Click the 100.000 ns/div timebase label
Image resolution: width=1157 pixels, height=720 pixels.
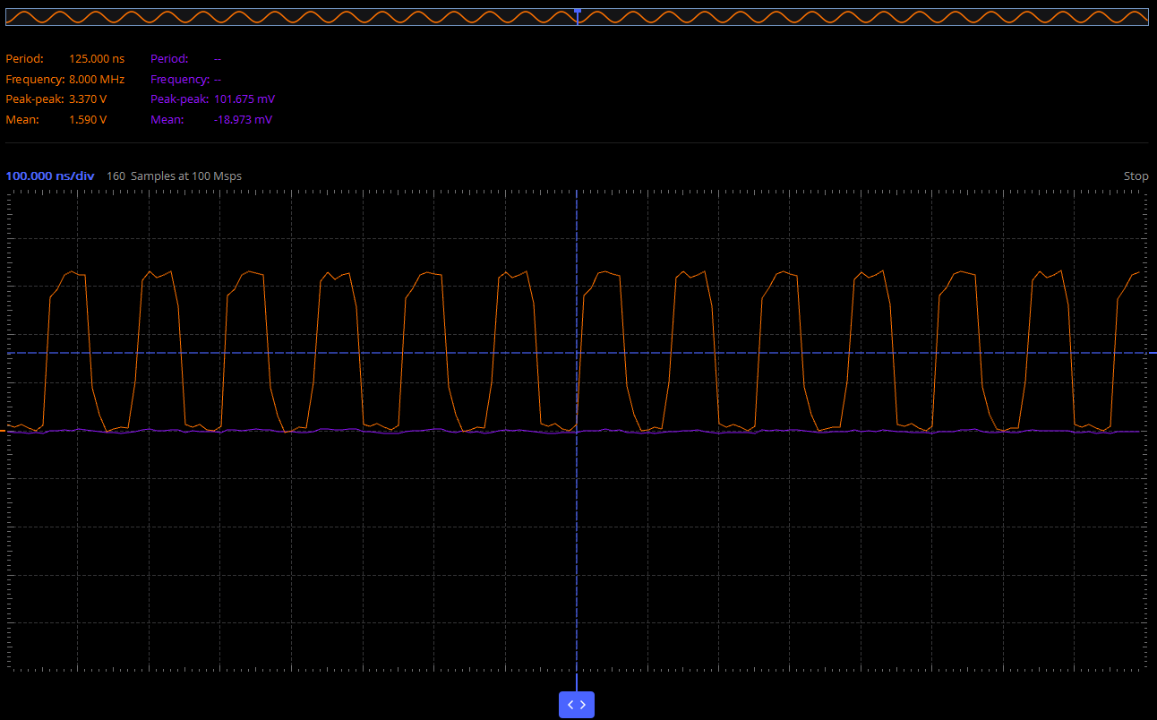50,176
